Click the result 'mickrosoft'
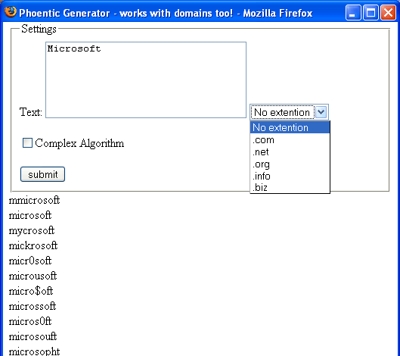Image resolution: width=400 pixels, height=356 pixels. pyautogui.click(x=33, y=245)
